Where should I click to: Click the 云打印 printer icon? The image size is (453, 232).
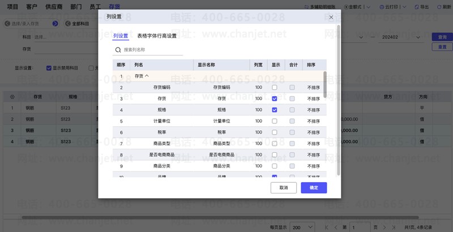382,7
